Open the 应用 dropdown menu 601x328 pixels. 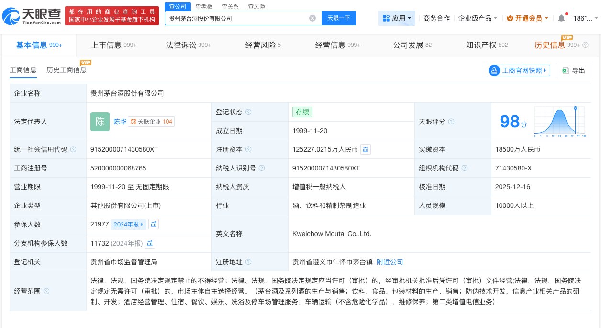click(x=397, y=18)
